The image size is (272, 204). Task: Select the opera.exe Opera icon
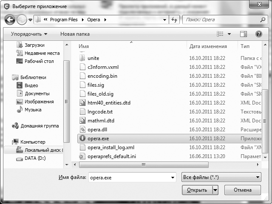[x=82, y=138]
